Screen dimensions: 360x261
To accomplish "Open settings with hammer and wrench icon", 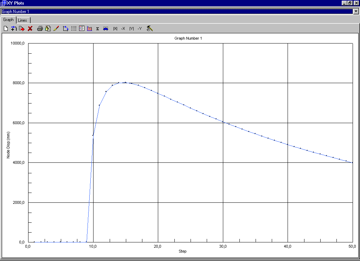I will tap(150, 29).
